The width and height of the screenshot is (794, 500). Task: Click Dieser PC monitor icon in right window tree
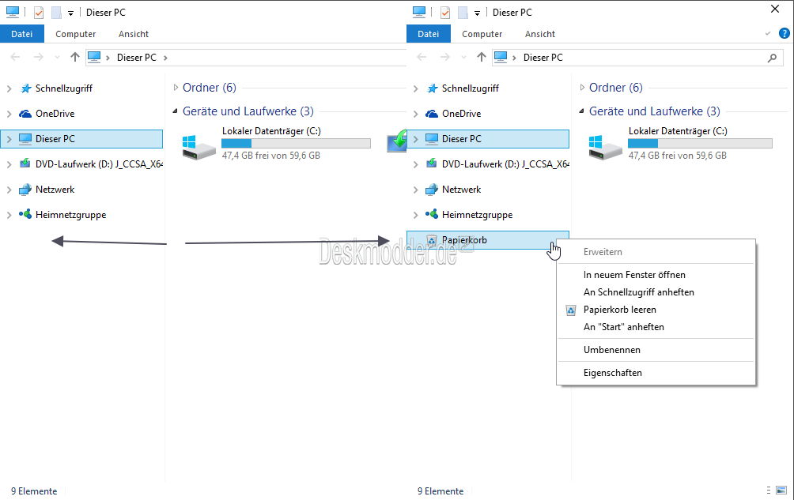point(432,139)
